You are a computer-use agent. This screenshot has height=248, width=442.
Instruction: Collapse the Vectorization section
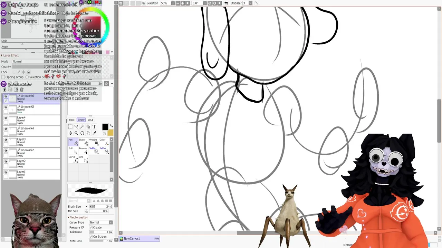[x=68, y=217]
